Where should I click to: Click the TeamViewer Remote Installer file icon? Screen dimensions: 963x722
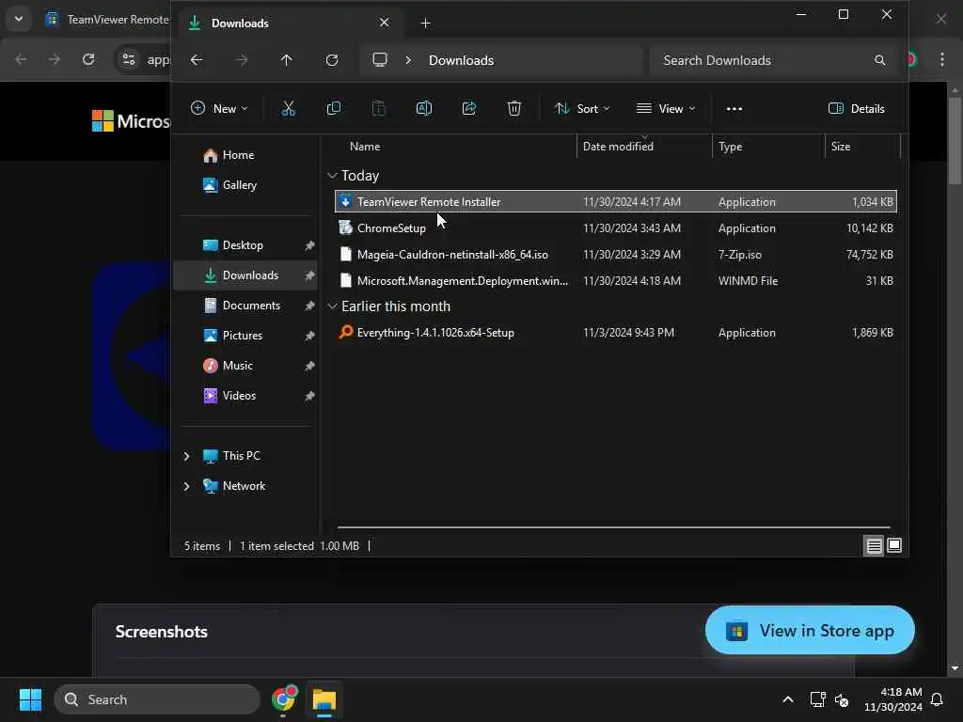pos(345,201)
